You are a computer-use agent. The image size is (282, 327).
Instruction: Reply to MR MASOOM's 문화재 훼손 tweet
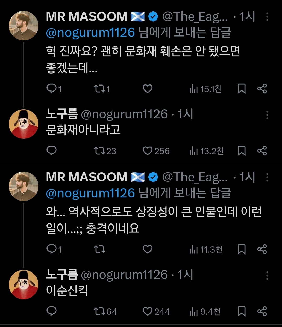(51, 89)
